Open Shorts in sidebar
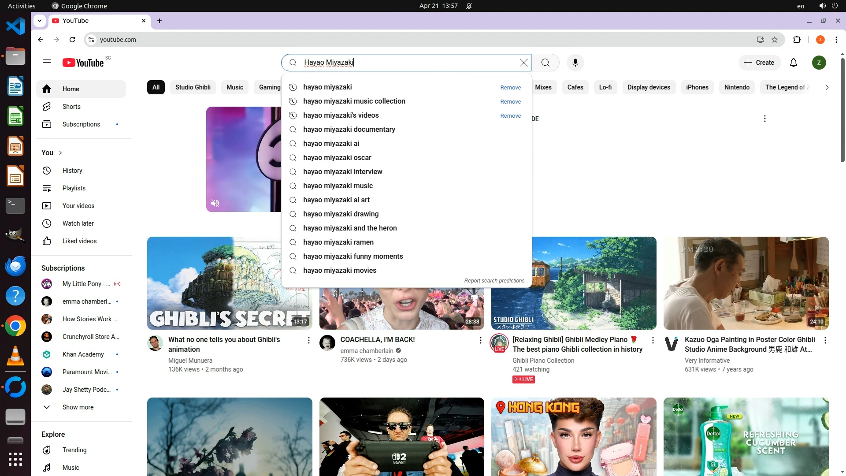The width and height of the screenshot is (846, 476). point(71,107)
